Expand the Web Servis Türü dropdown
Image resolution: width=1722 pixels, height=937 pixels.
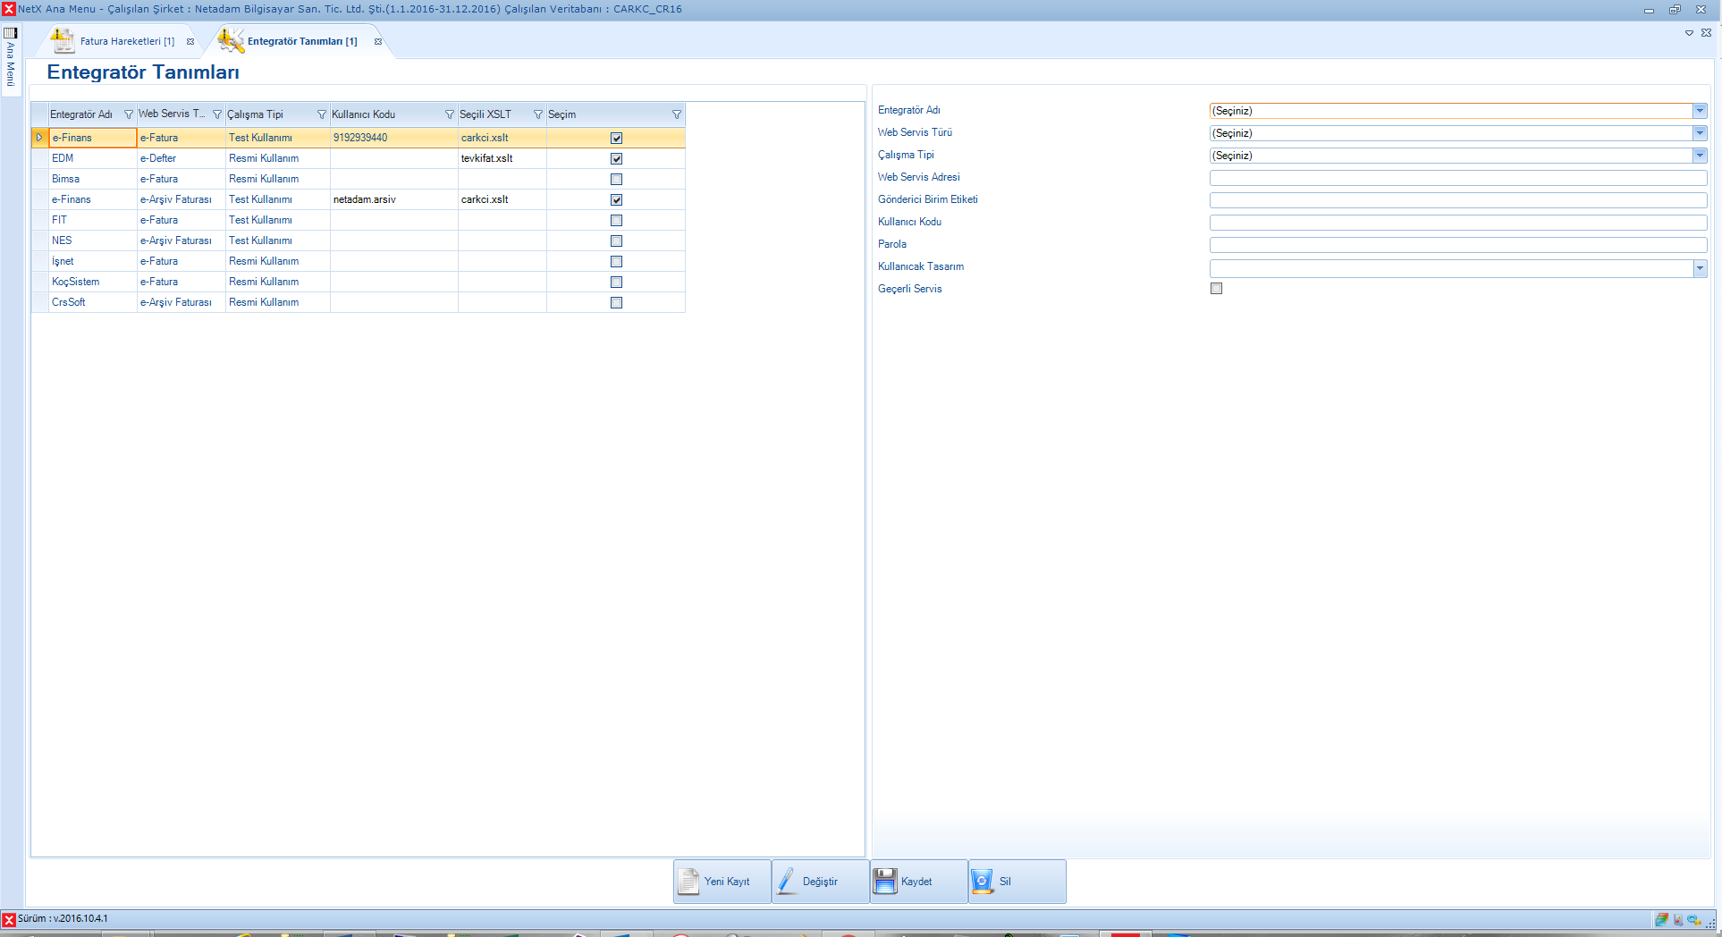[x=1700, y=133]
